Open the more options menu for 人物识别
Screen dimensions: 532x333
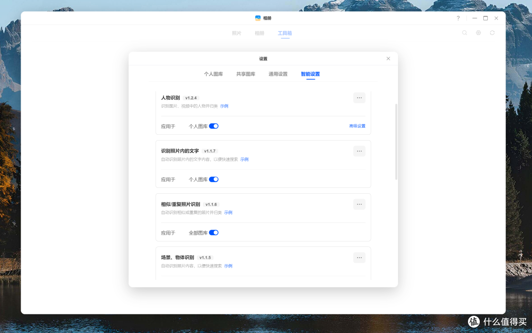point(359,98)
